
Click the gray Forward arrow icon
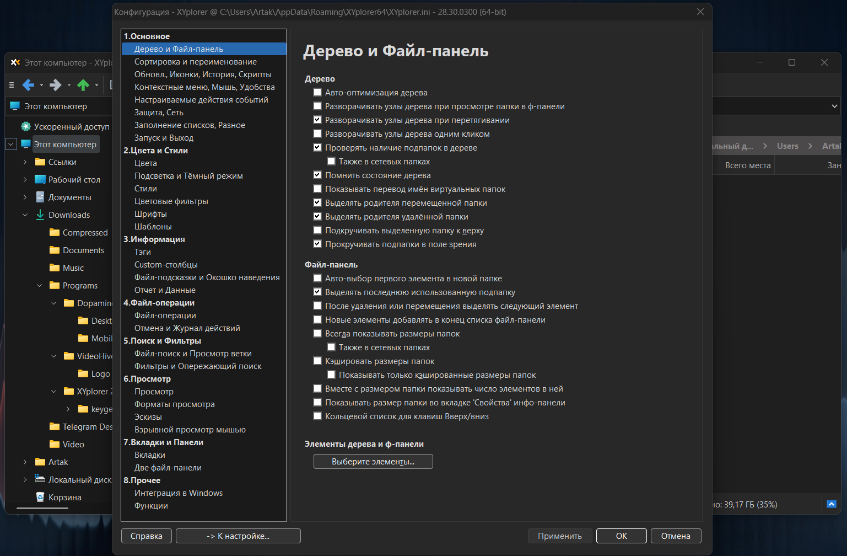[x=55, y=85]
